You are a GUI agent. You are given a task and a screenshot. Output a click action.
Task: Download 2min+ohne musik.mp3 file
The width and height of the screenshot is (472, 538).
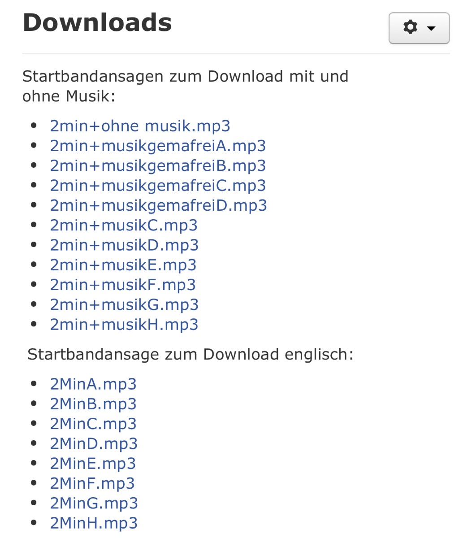click(x=140, y=126)
